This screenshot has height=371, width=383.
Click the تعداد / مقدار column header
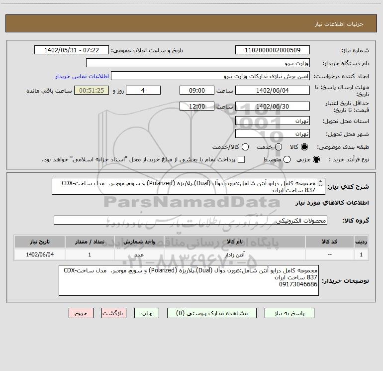coord(90,242)
